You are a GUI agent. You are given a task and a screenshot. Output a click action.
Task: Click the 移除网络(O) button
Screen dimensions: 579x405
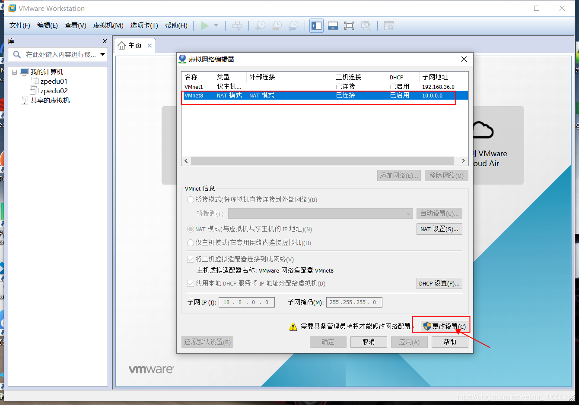coord(446,176)
